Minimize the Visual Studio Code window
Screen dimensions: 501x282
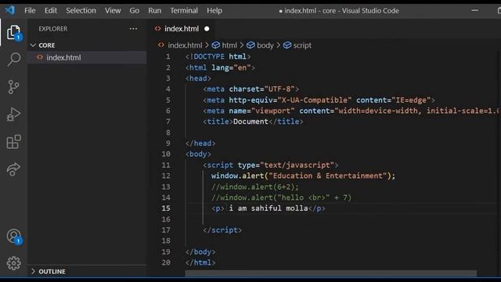tap(475, 10)
